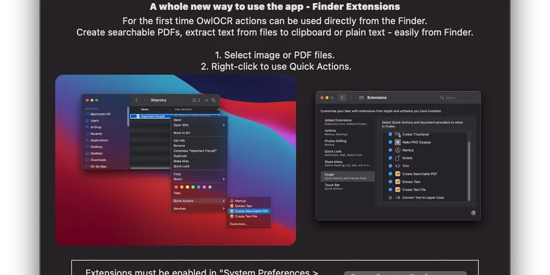The image size is (550, 275).
Task: Select Compress "Important File.pdf" menu item
Action: (x=199, y=151)
